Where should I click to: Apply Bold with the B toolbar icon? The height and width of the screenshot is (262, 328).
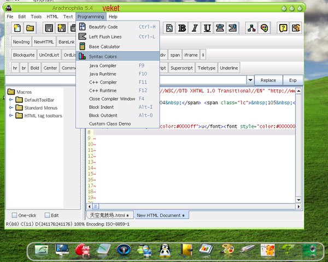pos(181,28)
